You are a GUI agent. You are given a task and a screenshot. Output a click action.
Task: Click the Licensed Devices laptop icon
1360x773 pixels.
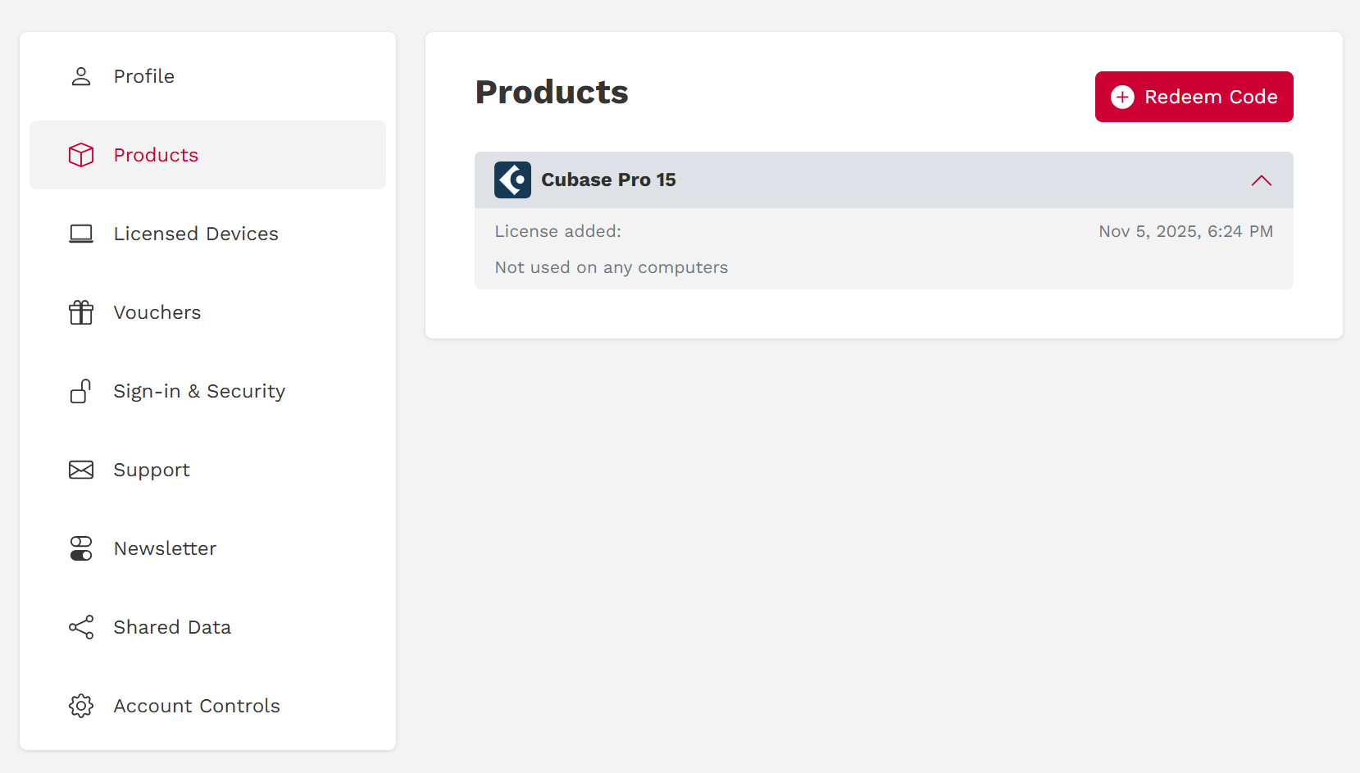pyautogui.click(x=81, y=234)
